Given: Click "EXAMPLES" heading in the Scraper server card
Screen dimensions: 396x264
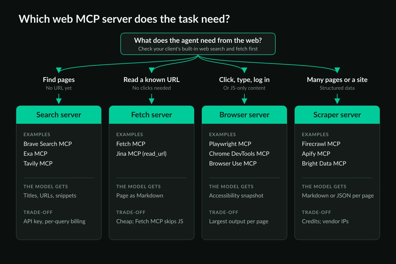Looking at the screenshot, I should coord(315,135).
